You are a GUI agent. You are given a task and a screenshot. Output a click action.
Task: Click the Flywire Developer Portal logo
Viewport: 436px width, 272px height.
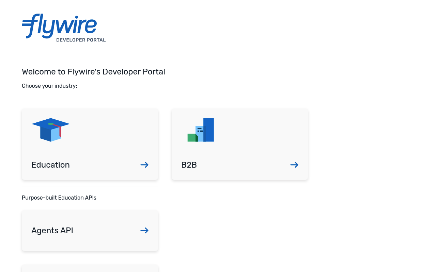[64, 28]
